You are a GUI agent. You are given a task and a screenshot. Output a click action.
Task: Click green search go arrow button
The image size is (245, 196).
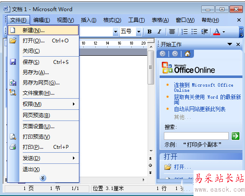click(x=236, y=136)
